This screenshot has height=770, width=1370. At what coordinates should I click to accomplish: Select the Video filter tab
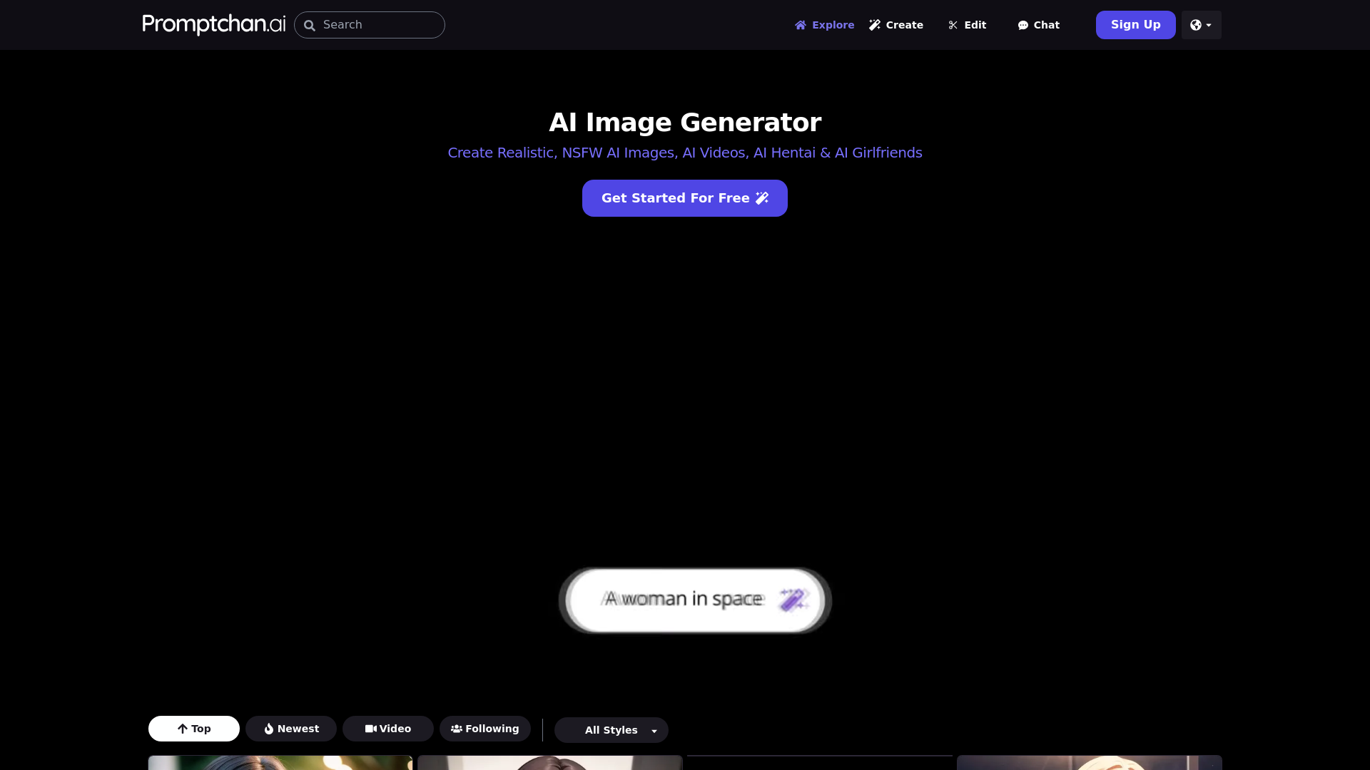(388, 729)
